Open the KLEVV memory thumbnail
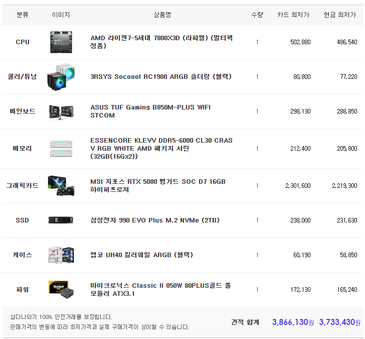The image size is (365, 339). pos(61,149)
